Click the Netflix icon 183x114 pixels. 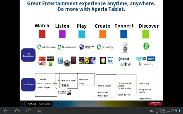coord(42,59)
